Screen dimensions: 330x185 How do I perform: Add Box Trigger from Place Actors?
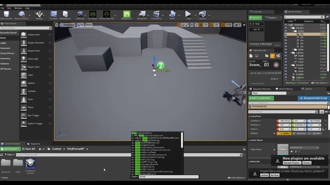(x=36, y=116)
